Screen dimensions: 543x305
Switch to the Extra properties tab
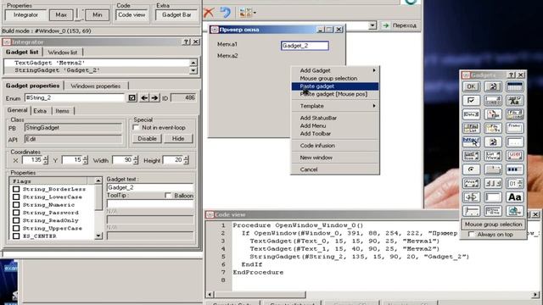[40, 111]
